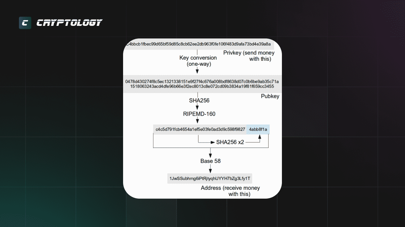Click the 'SHA256 x2' label
This screenshot has height=227, width=405.
[x=230, y=142]
